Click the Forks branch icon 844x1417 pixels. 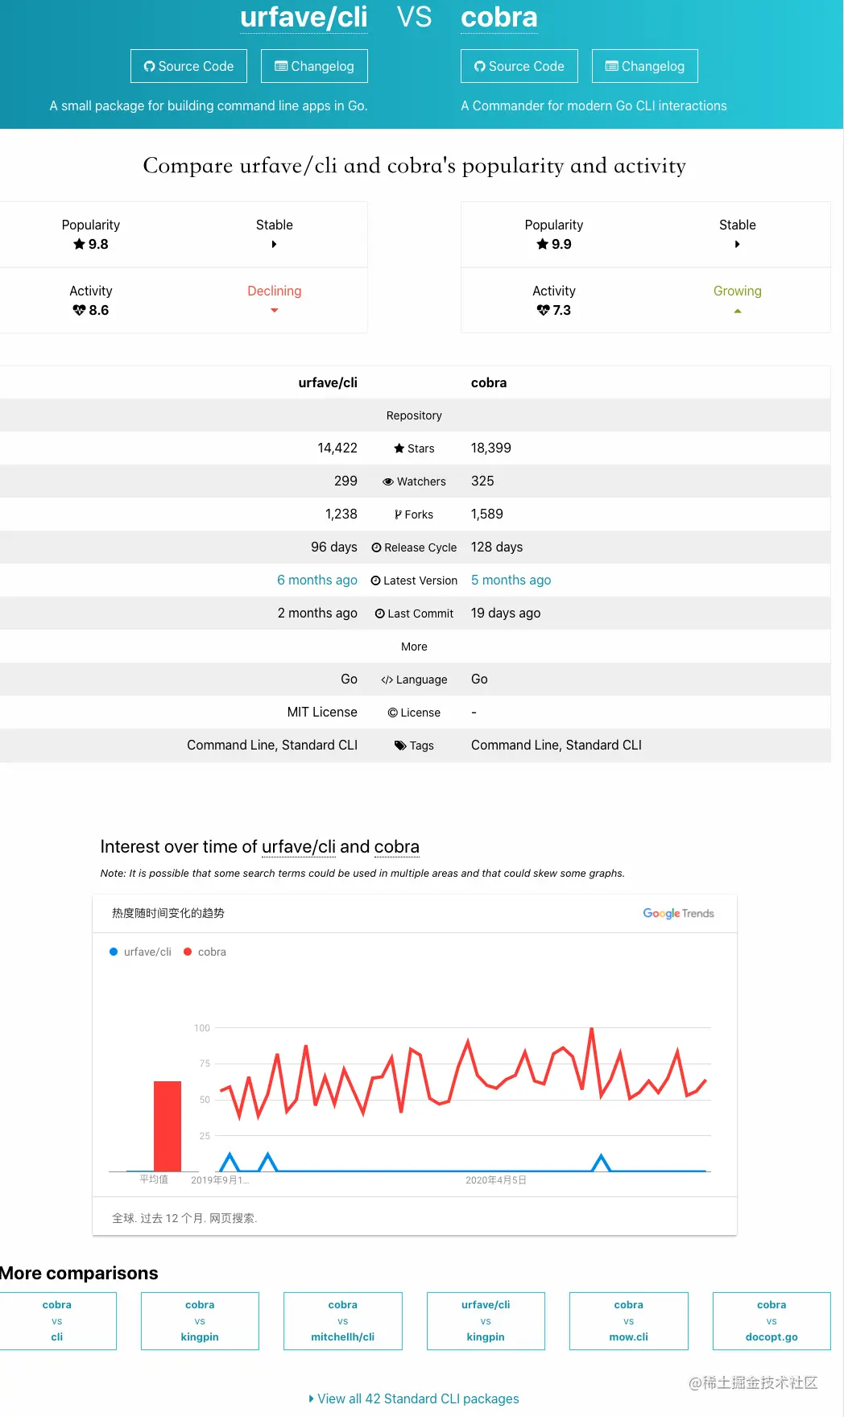pyautogui.click(x=398, y=514)
